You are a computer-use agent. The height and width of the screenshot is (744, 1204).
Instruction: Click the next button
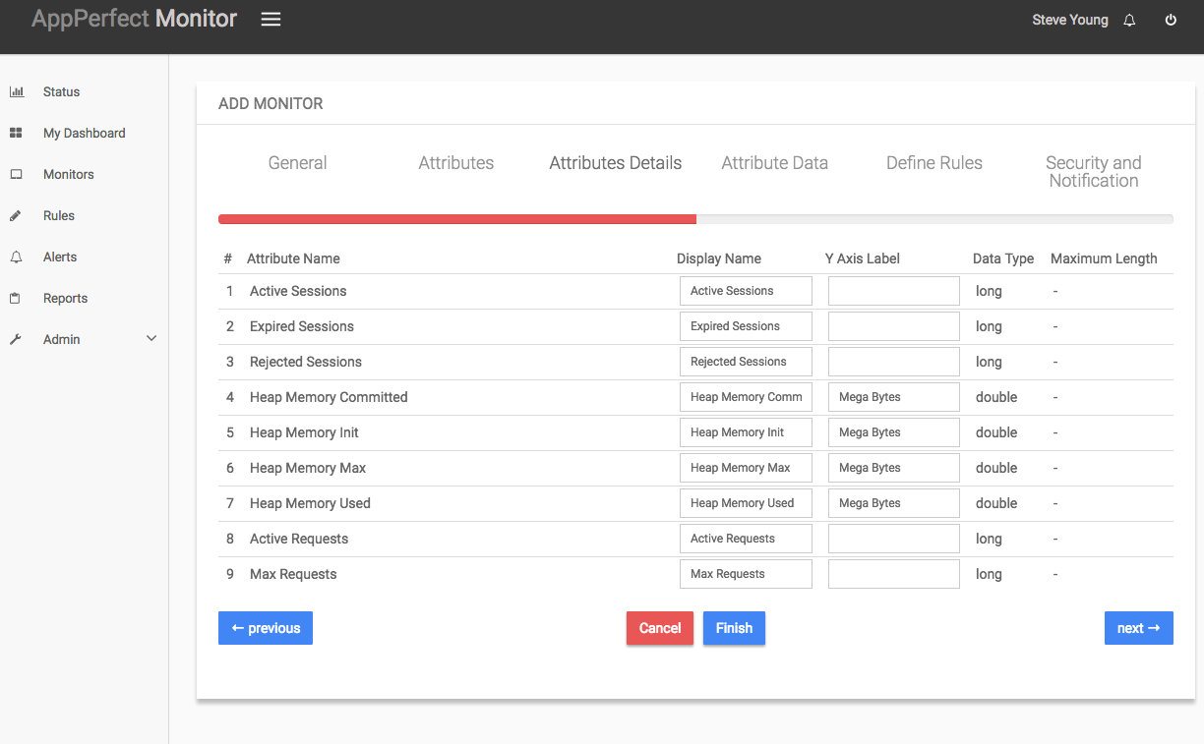click(1139, 628)
